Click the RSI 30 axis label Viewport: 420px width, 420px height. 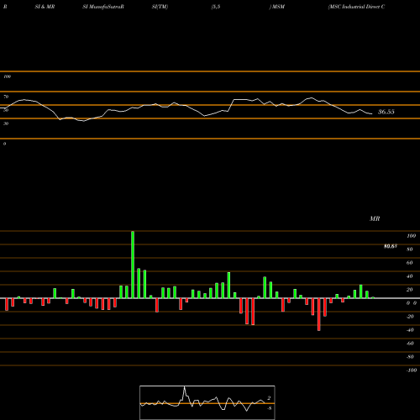click(6, 123)
